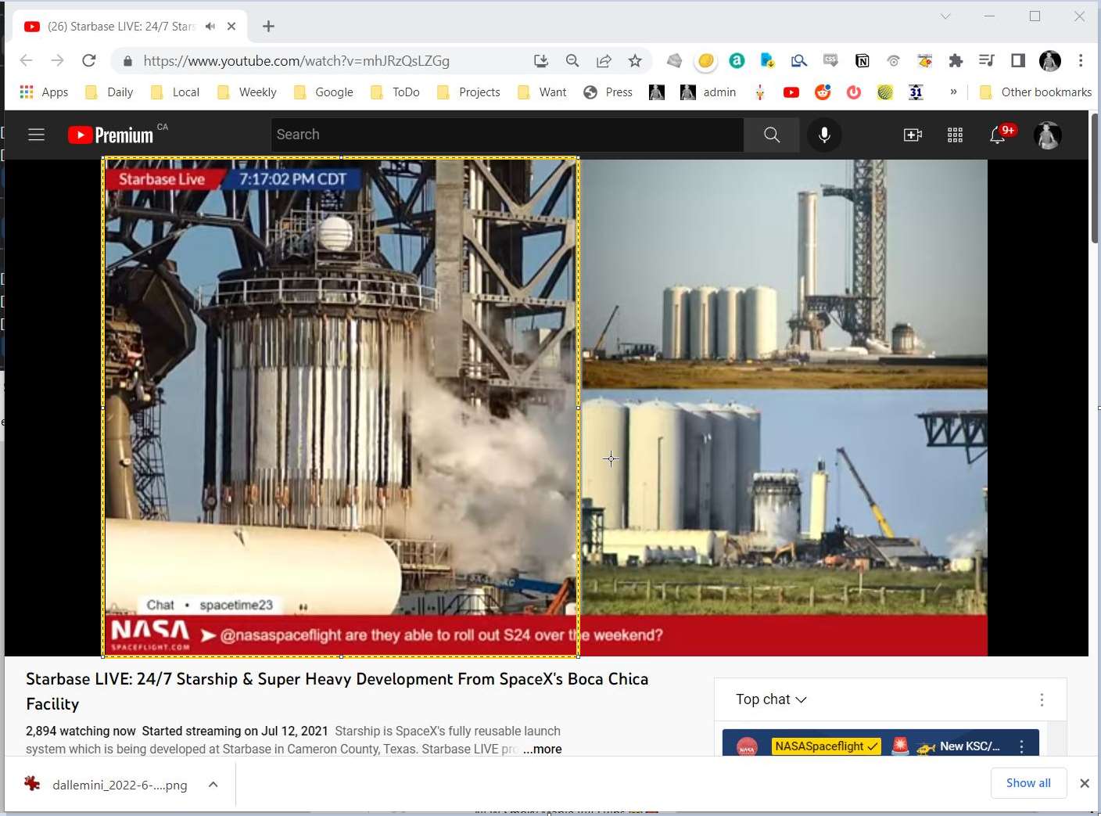Open the YouTube apps grid
1101x816 pixels.
(x=955, y=135)
